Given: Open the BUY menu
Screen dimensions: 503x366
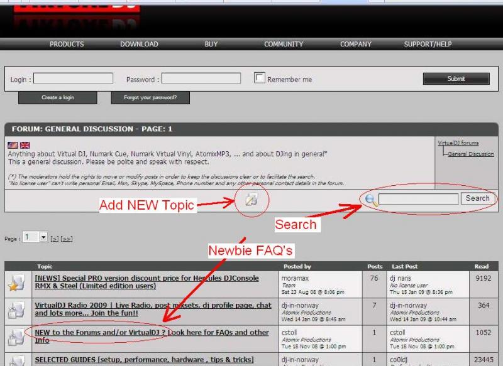Looking at the screenshot, I should [211, 44].
